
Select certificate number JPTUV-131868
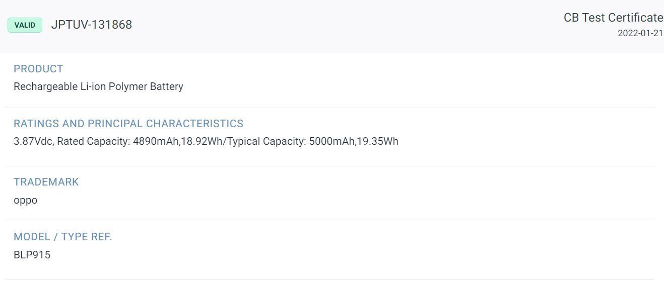point(92,25)
